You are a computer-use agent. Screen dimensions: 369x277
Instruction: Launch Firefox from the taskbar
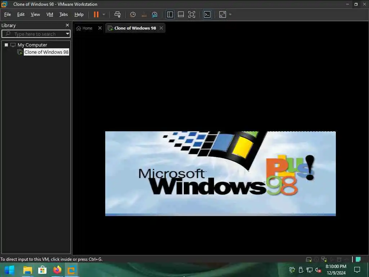tap(57, 270)
